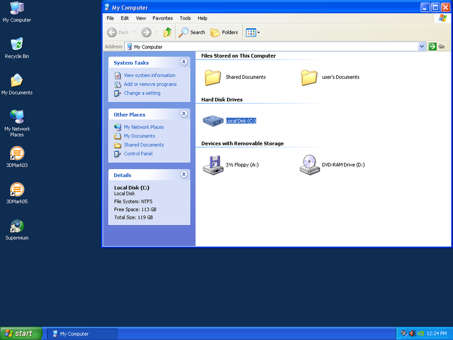This screenshot has height=340, width=453.
Task: Select the DVD-RAM Drive (D:) icon
Action: point(310,165)
